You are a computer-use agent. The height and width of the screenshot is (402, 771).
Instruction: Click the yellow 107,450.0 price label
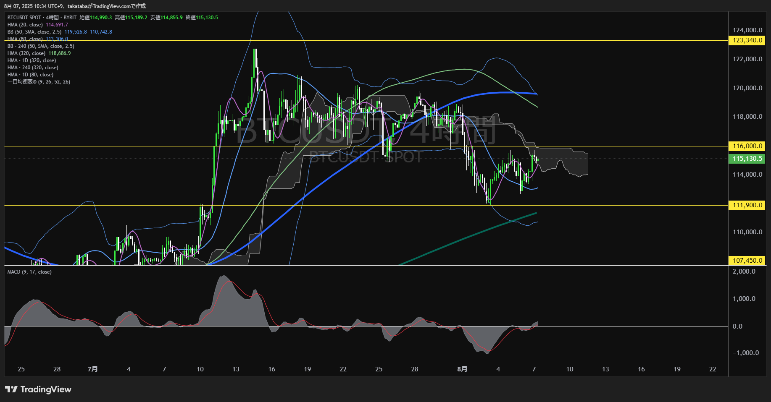tap(747, 261)
